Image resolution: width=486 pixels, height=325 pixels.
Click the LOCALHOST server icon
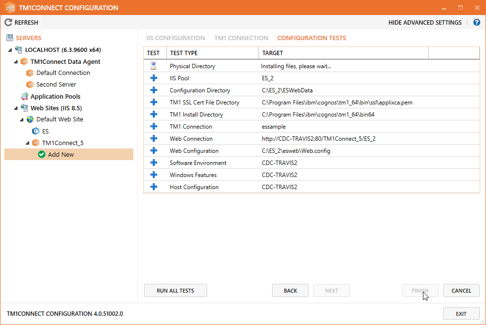pyautogui.click(x=18, y=50)
